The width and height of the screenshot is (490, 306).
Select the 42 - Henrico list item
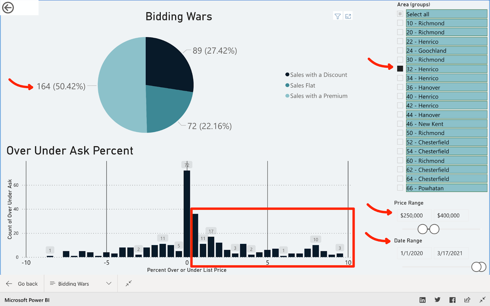tap(447, 106)
